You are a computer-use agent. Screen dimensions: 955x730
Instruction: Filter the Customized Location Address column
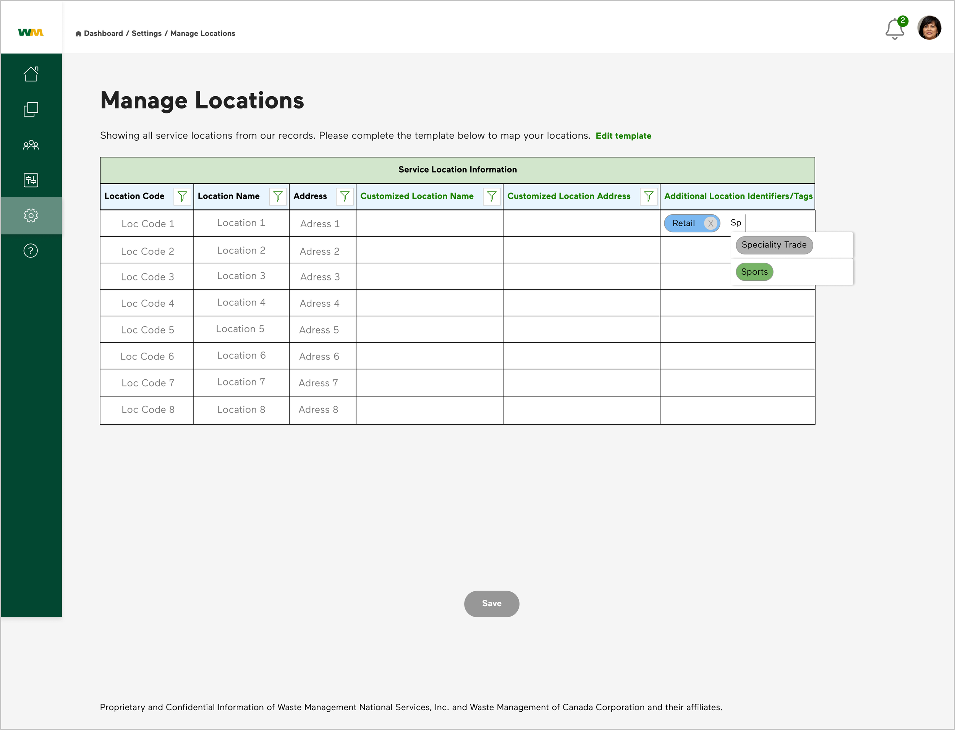pyautogui.click(x=648, y=196)
